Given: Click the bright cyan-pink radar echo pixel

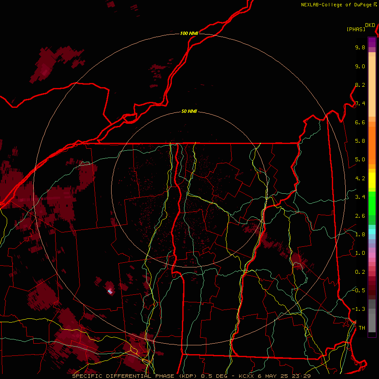Looking at the screenshot, I should point(110,291).
